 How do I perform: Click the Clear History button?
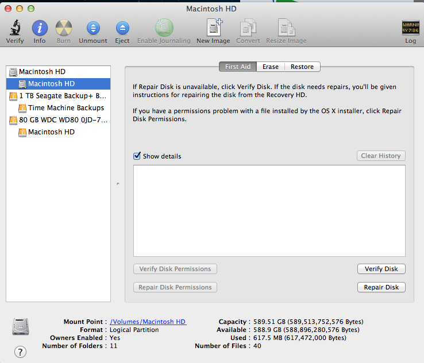coord(381,156)
